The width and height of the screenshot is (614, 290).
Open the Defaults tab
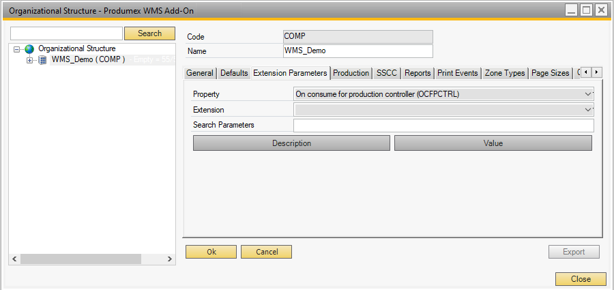pyautogui.click(x=234, y=73)
